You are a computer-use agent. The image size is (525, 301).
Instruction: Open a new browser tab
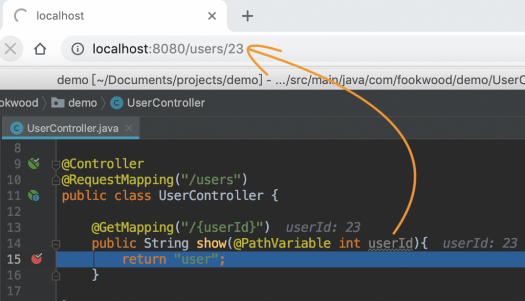[x=247, y=16]
